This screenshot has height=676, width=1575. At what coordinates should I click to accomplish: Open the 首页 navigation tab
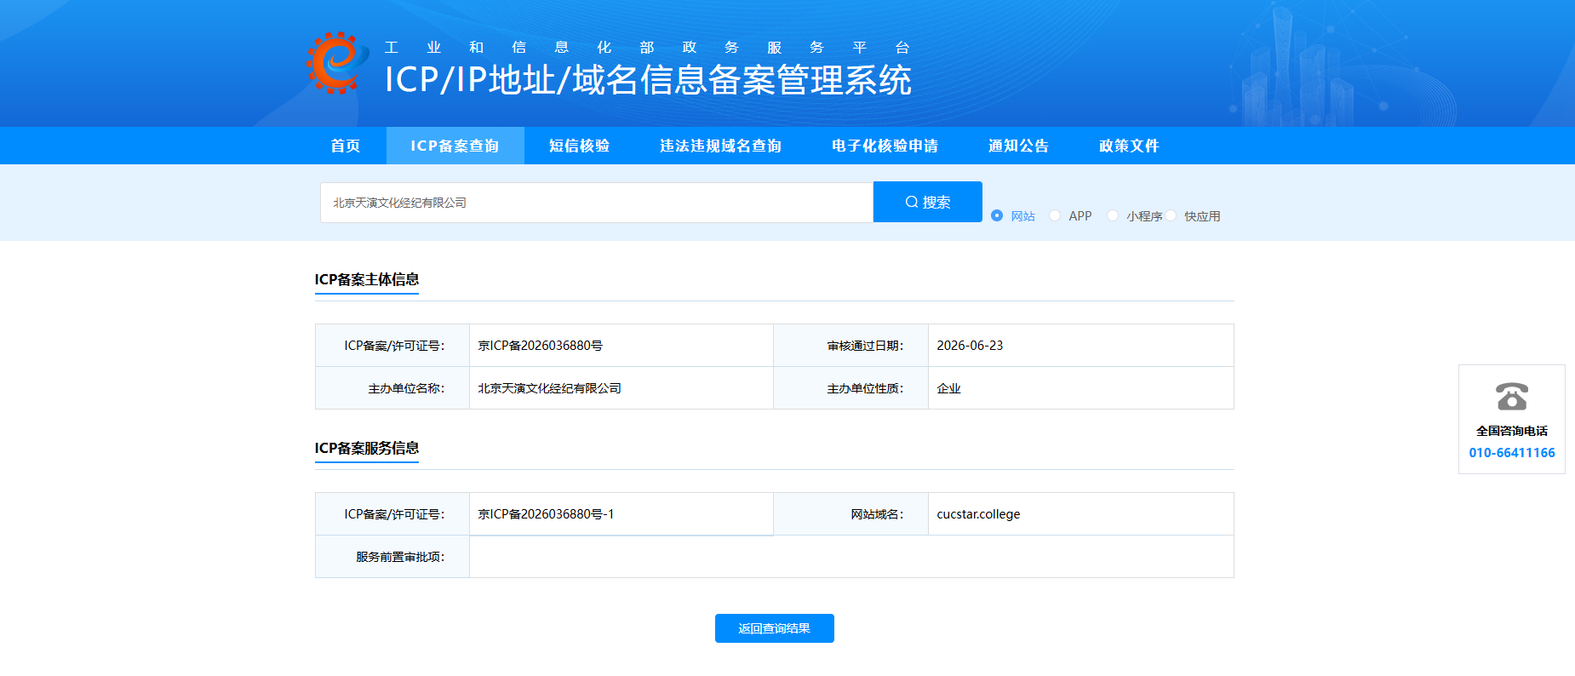tap(346, 146)
